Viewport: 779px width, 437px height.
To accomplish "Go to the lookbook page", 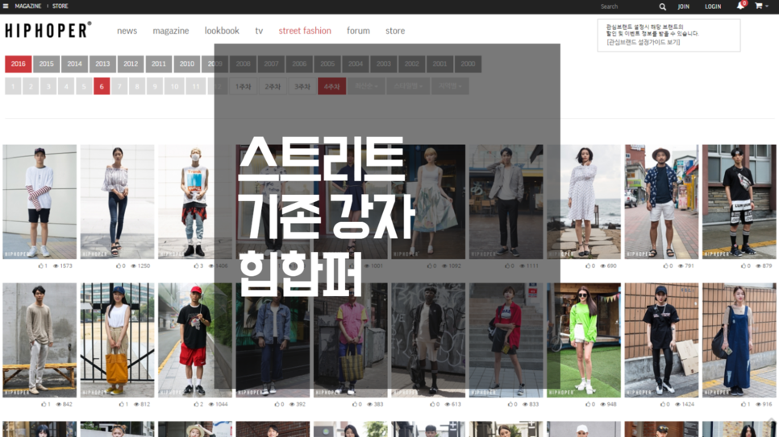I will tap(222, 31).
